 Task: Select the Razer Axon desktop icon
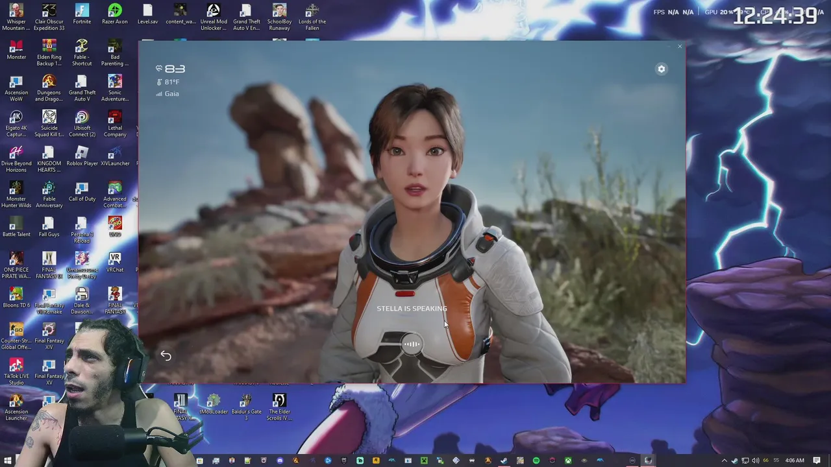115,14
